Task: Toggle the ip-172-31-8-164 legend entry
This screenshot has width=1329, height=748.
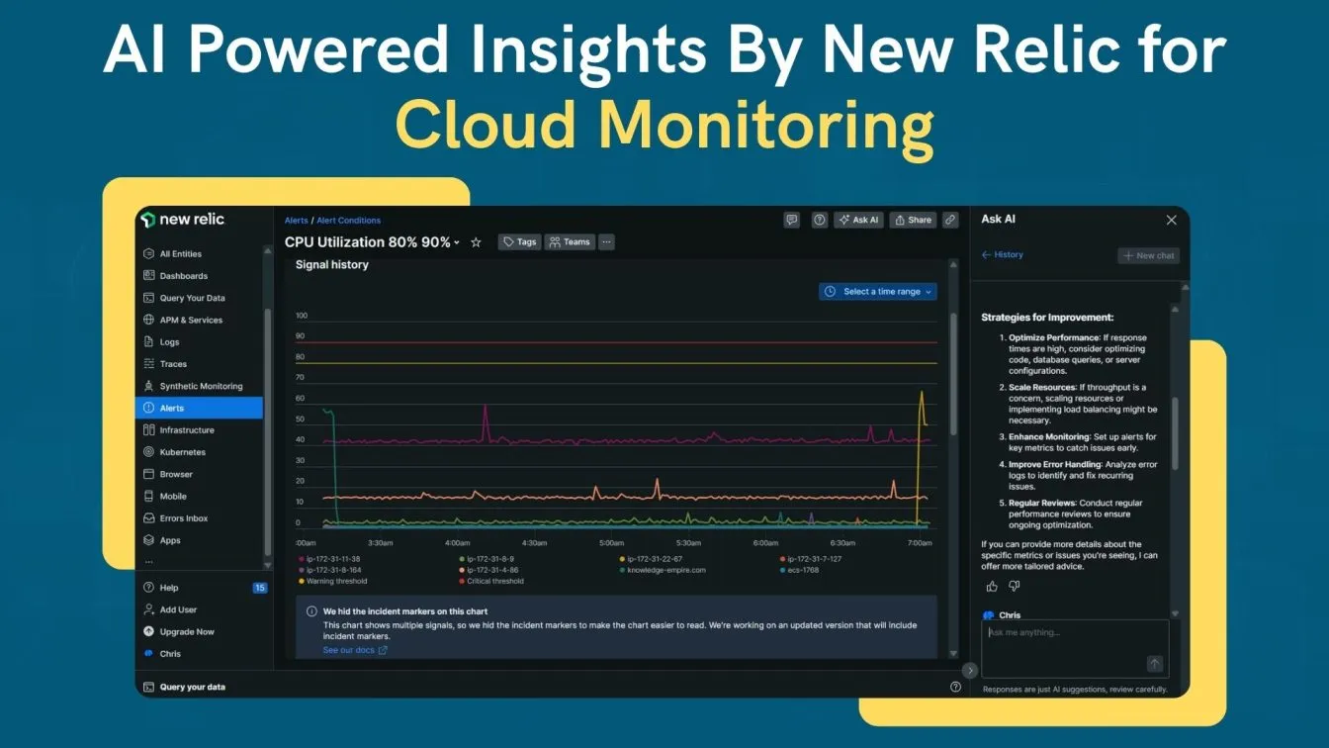Action: tap(330, 570)
